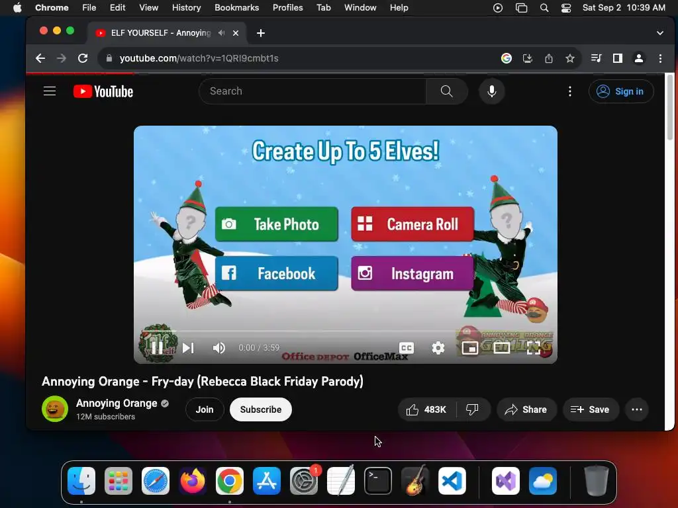This screenshot has width=678, height=508.
Task: Go to YouTube home via logo
Action: coord(103,91)
